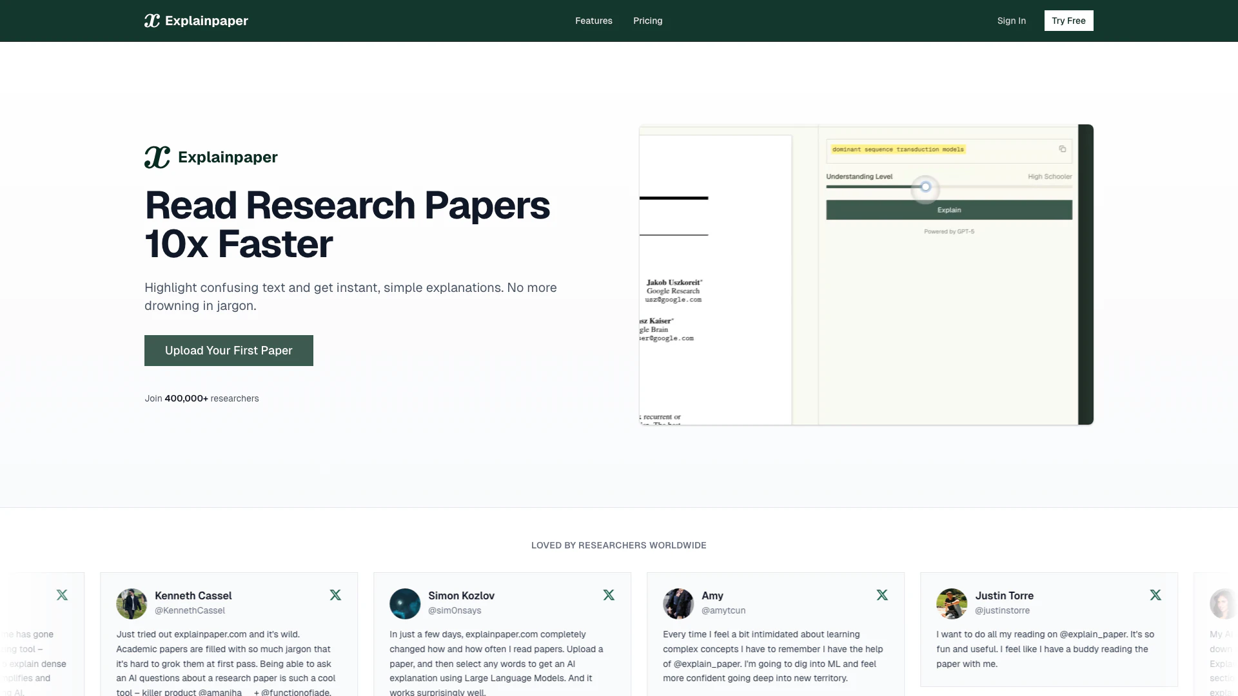Click the copy icon beside highlighted text
This screenshot has width=1238, height=696.
(x=1062, y=149)
